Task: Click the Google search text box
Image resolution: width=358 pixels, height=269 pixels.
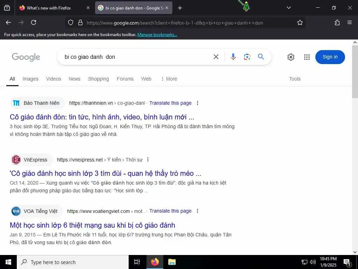Action: [136, 57]
